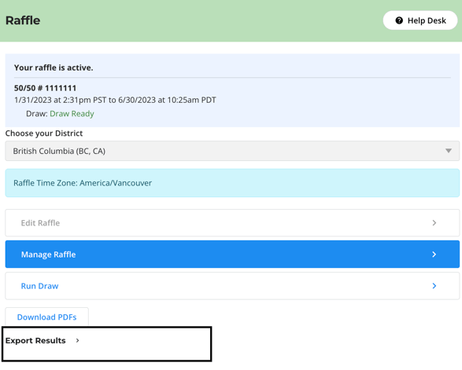
Task: Click the Draw Ready status text
Action: 72,114
